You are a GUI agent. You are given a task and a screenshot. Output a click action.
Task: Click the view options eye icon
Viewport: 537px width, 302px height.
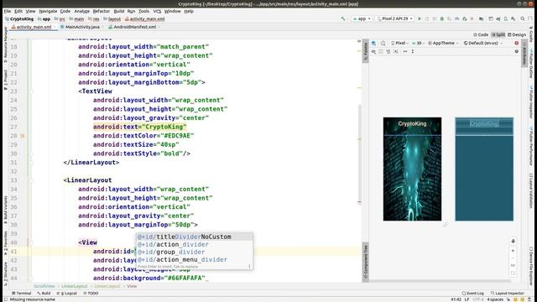point(373,51)
